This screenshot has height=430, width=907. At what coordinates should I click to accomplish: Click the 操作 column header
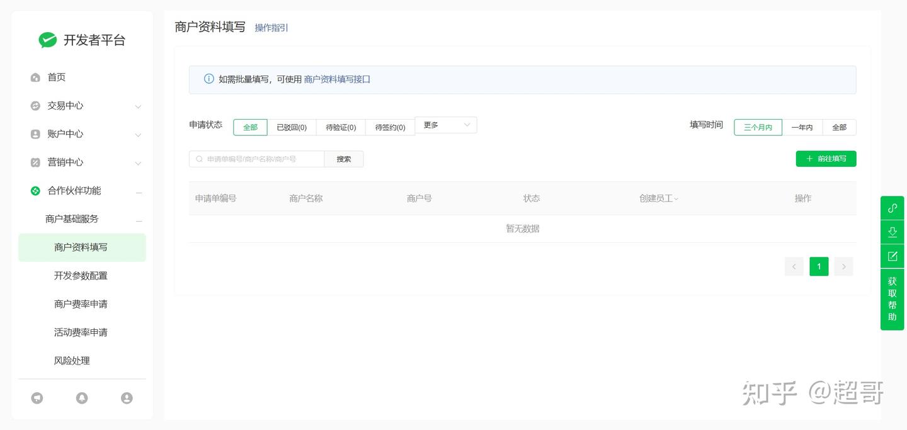[803, 198]
